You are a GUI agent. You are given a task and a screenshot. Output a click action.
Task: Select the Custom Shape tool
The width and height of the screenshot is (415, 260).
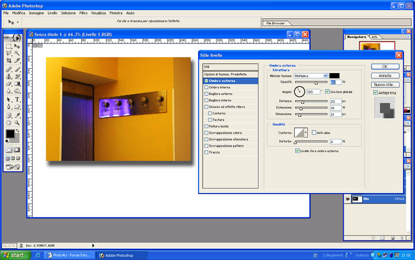(x=17, y=107)
